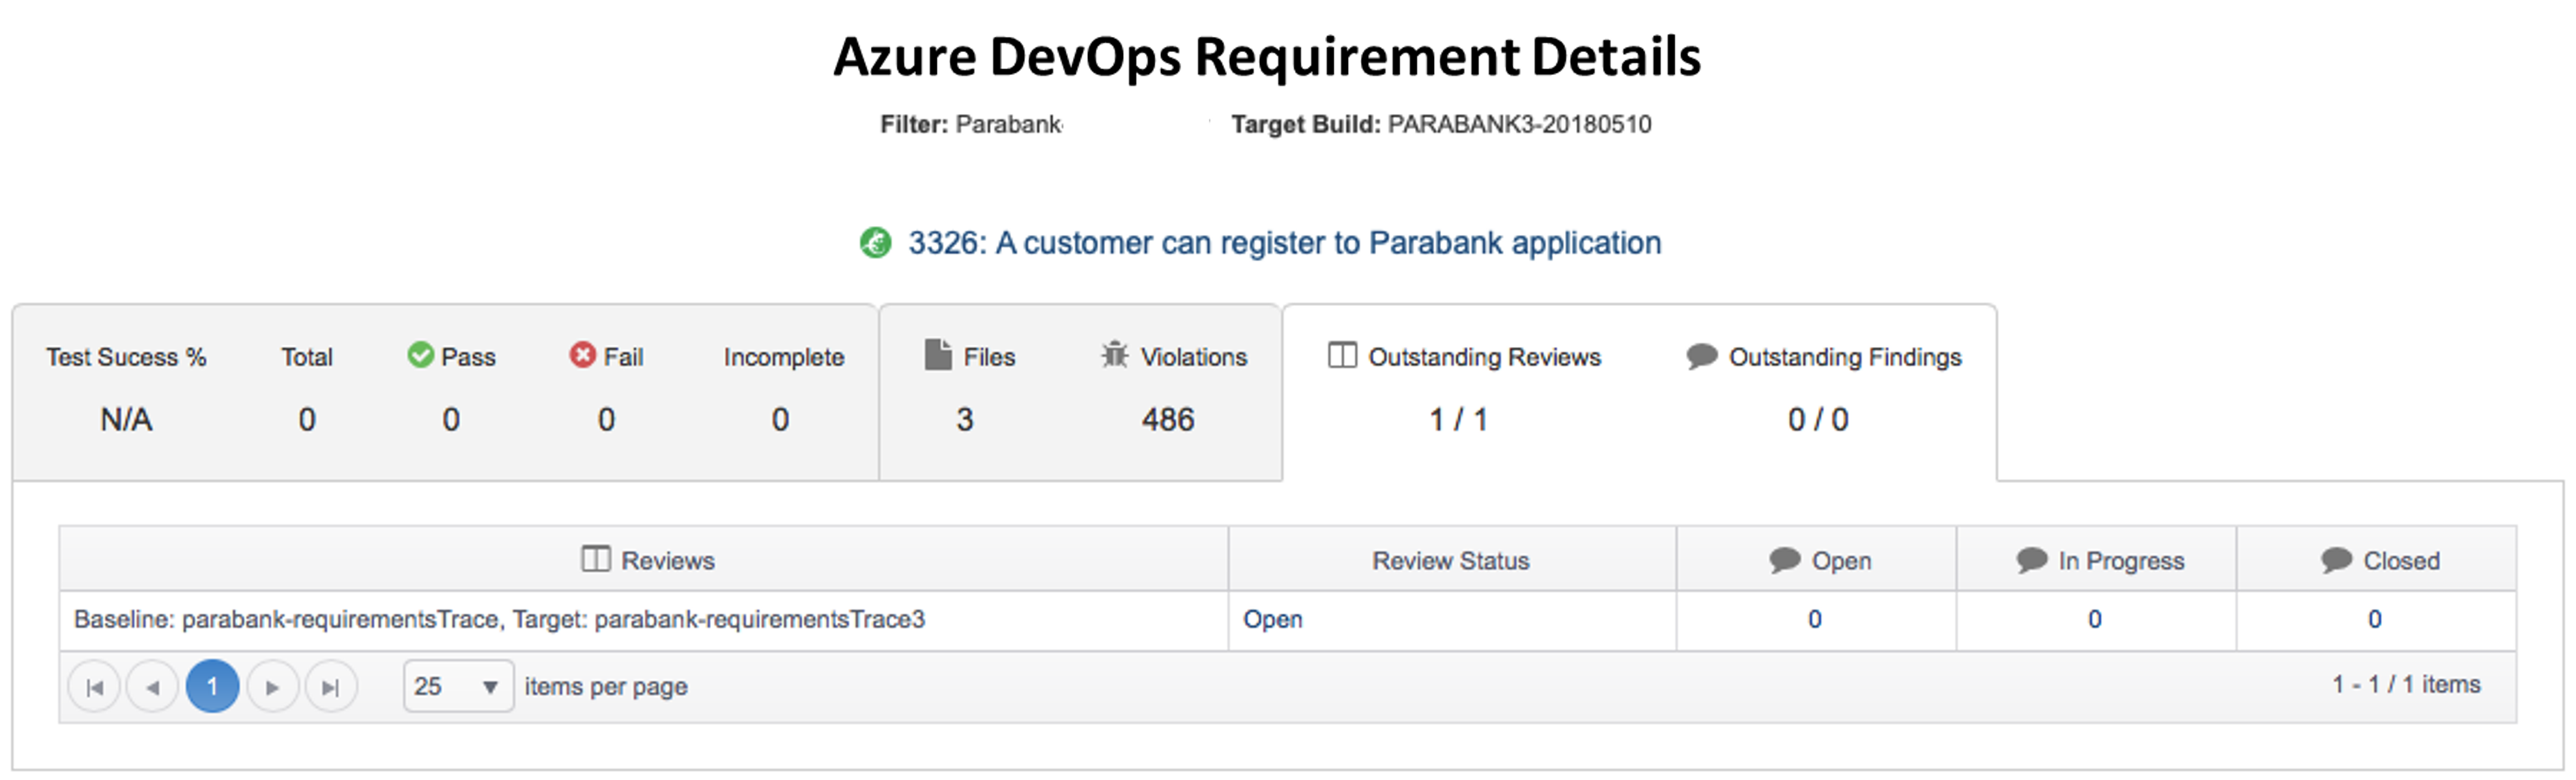This screenshot has height=780, width=2576.
Task: Click the Closed column speech bubble icon
Action: (x=2336, y=560)
